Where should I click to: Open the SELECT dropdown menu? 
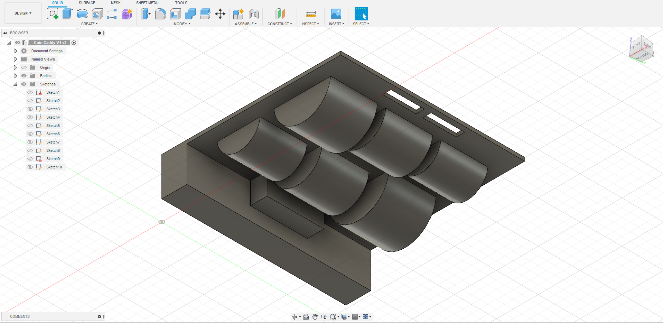pyautogui.click(x=361, y=24)
